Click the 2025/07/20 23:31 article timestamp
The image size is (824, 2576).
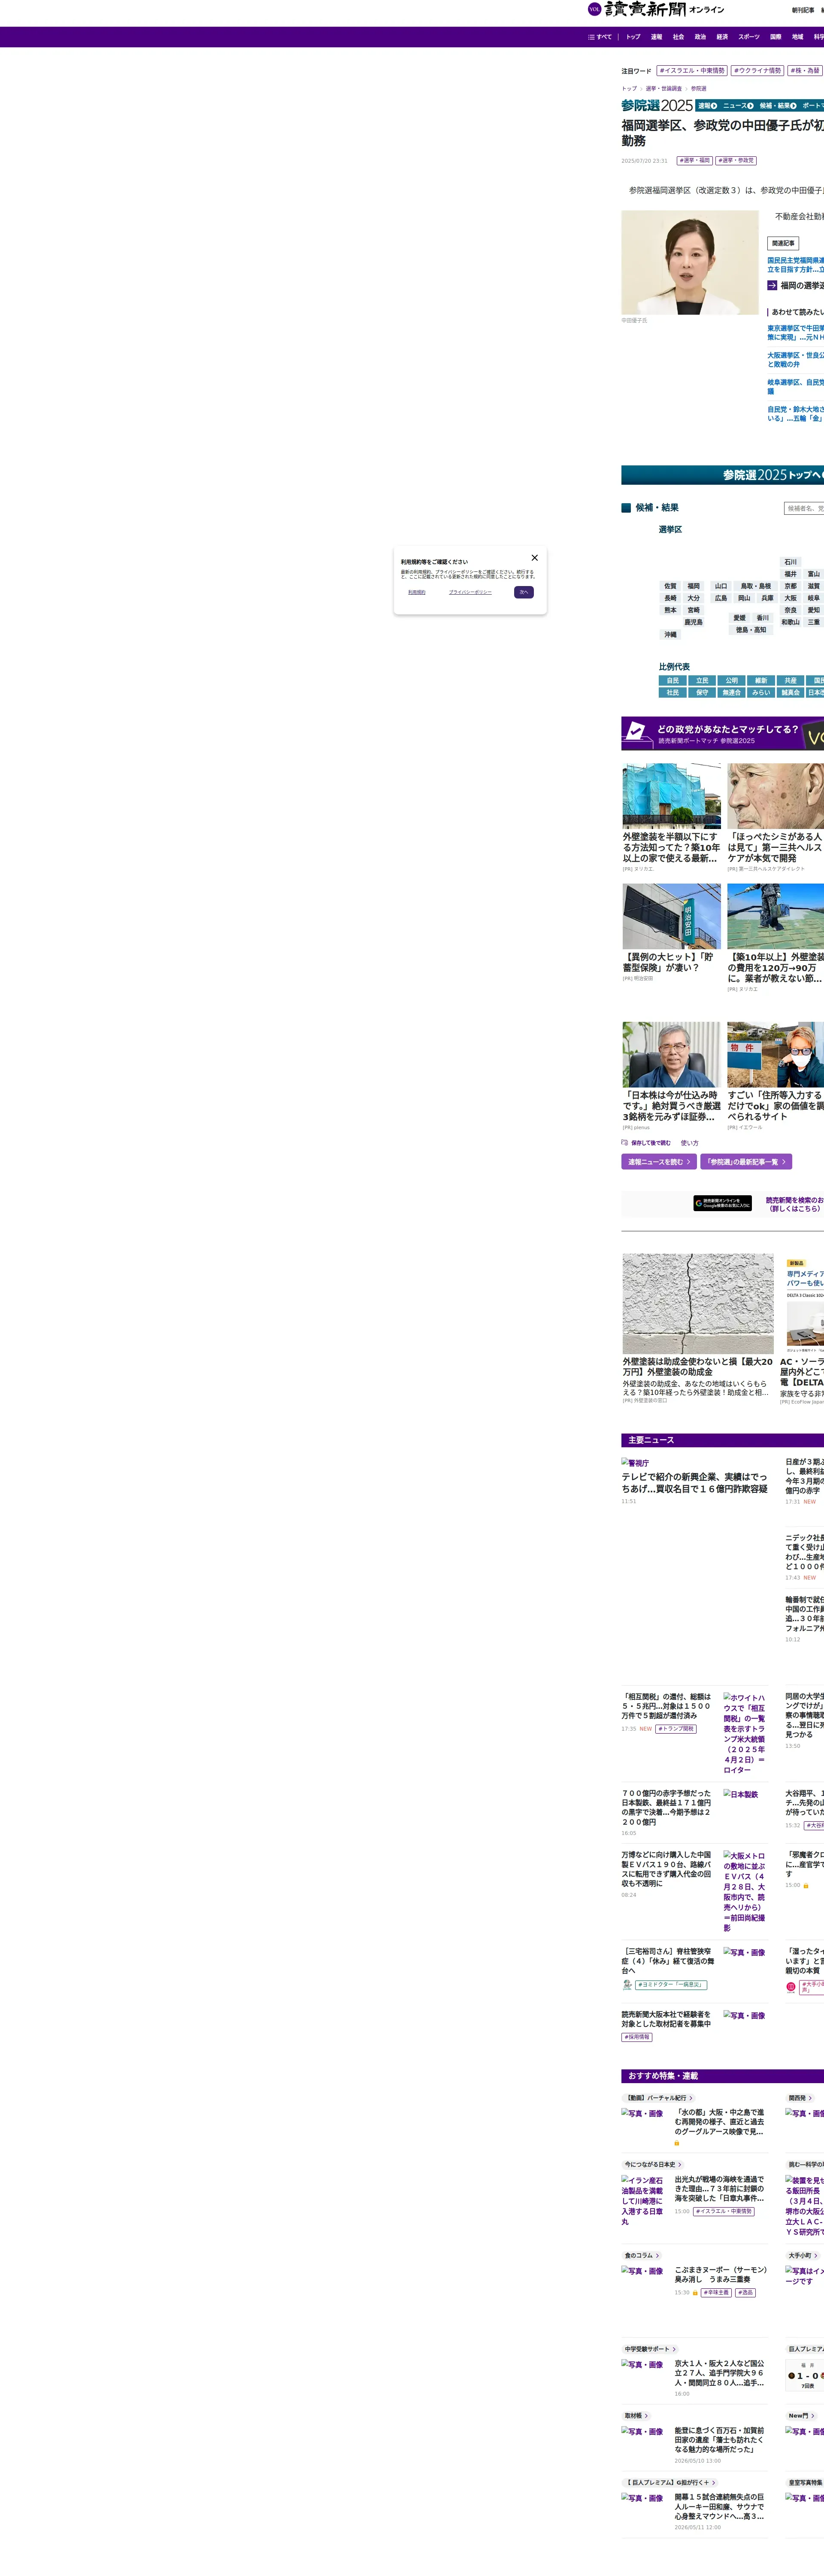coord(644,161)
